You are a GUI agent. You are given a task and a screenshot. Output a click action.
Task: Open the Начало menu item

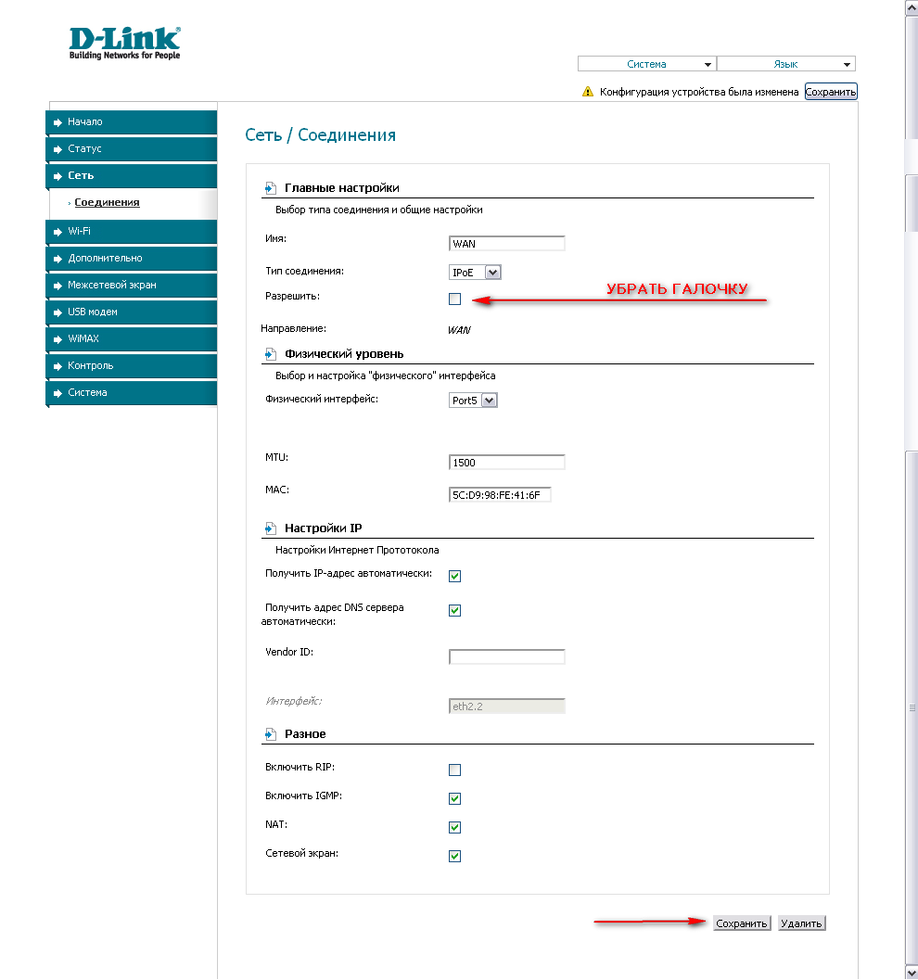coord(132,121)
